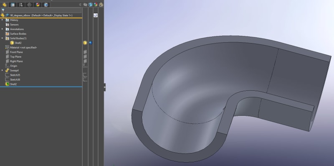Collapse the display pane with the arrow
334x166 pixels.
click(x=80, y=5)
